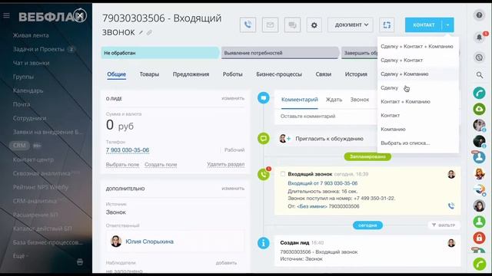Click the clock icon in the right panel
Image resolution: width=492 pixels, height=276 pixels.
tap(479, 58)
